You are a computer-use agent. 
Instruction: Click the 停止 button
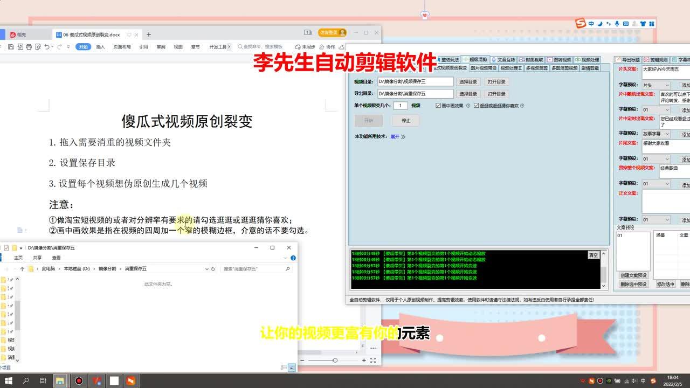click(405, 121)
